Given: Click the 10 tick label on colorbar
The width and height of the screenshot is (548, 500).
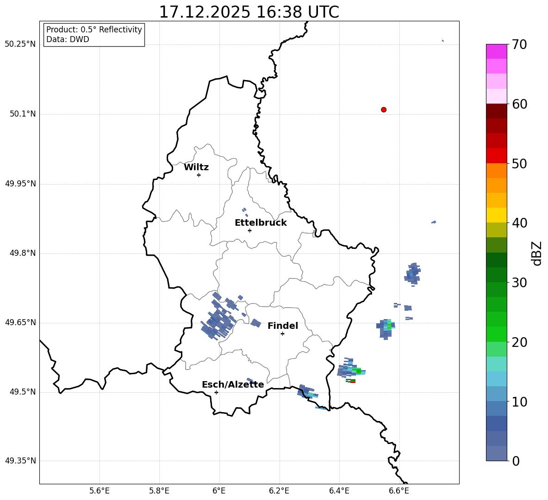Looking at the screenshot, I should [519, 402].
